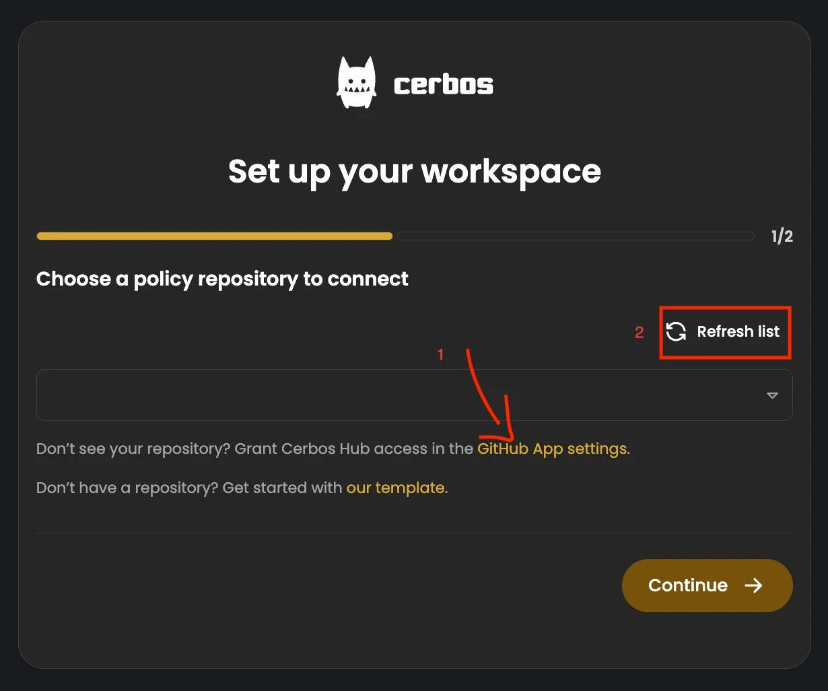Click the Cerbos monster mascot logo

pos(356,84)
